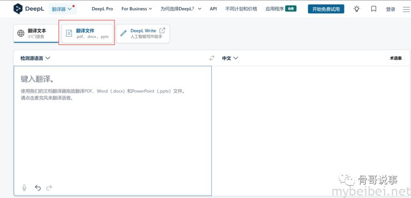Click the redo arrow icon
411x198 pixels.
tap(49, 188)
